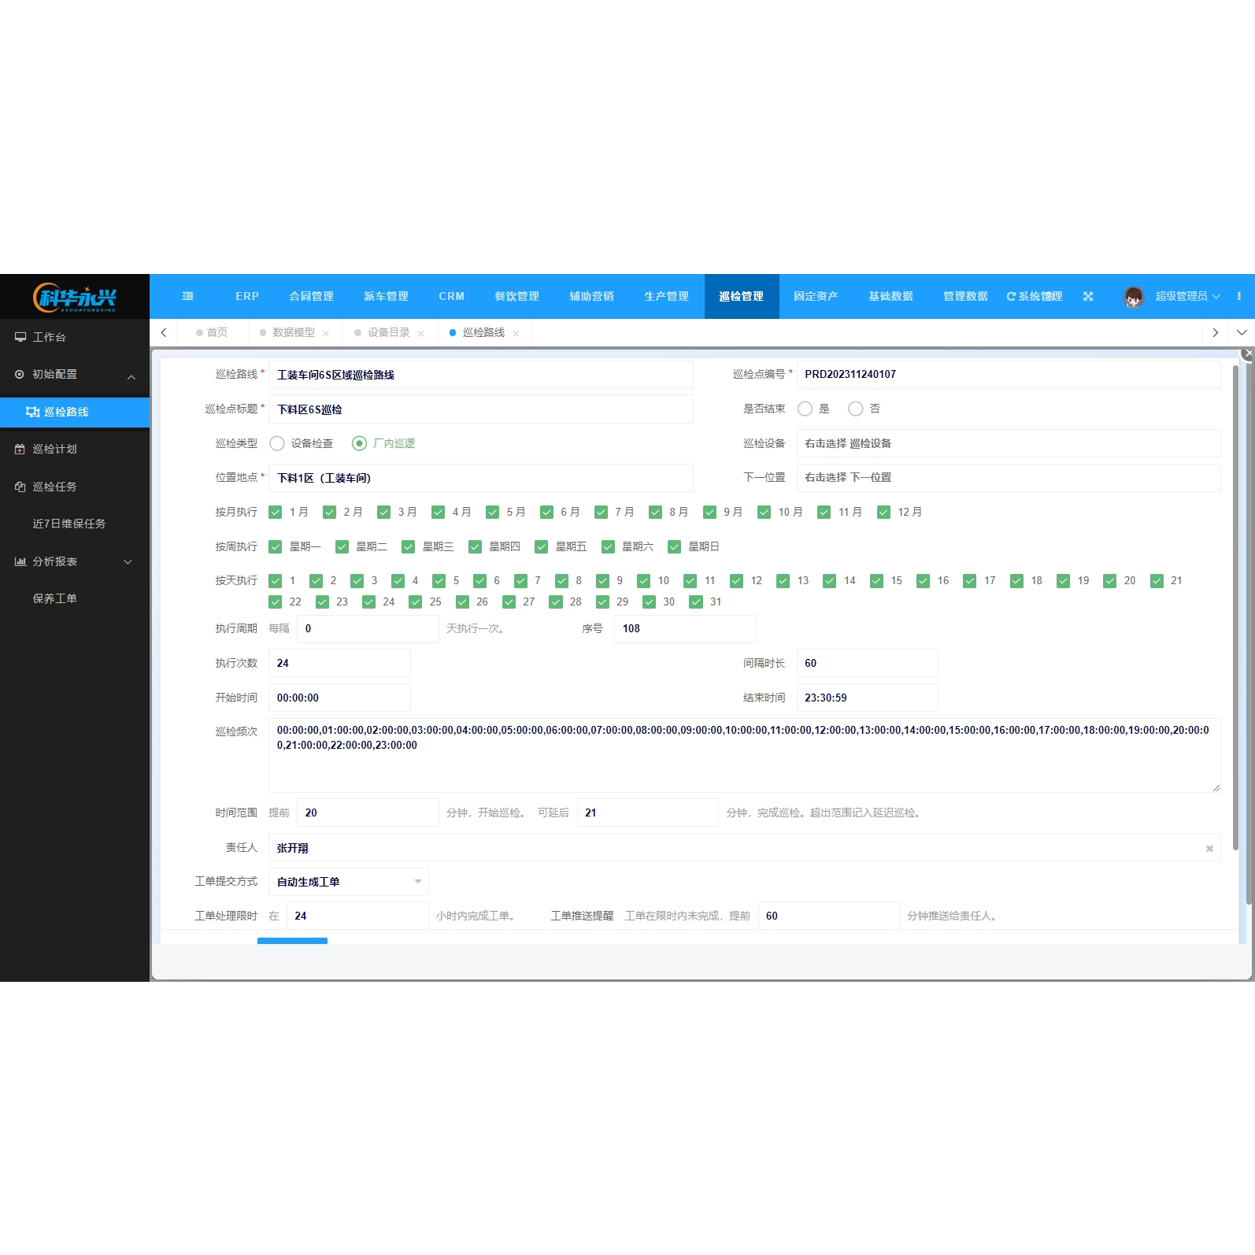This screenshot has height=1255, width=1255.
Task: Switch to the 数据模型 tab
Action: pyautogui.click(x=293, y=332)
